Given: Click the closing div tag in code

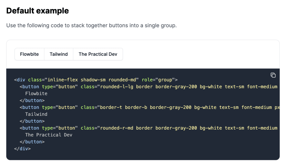Looking at the screenshot, I should (23, 149).
